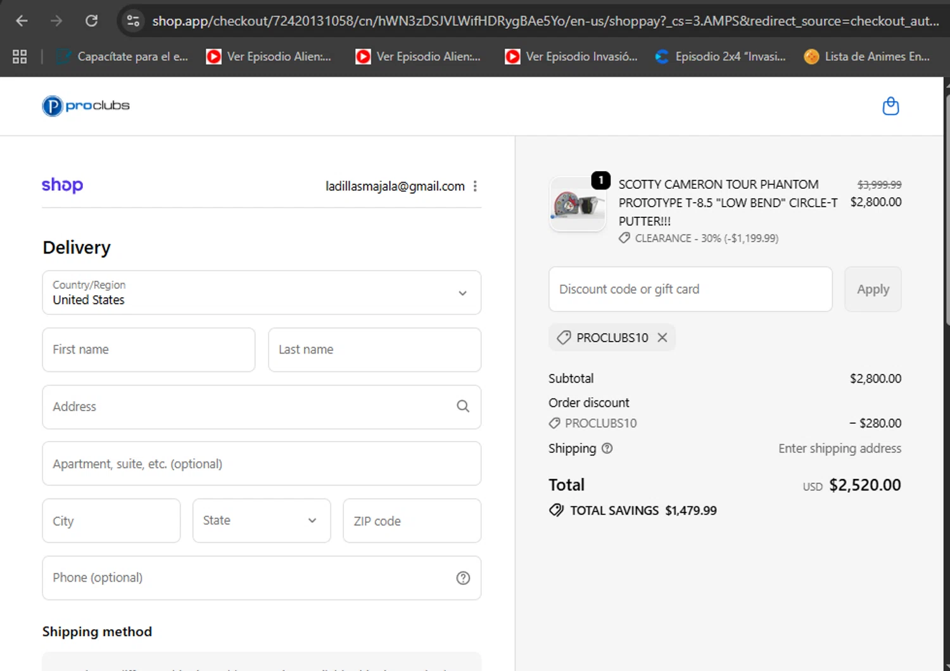Open second 'Ver Episodio Alien' bookmark
Image resolution: width=950 pixels, height=671 pixels.
(x=419, y=56)
